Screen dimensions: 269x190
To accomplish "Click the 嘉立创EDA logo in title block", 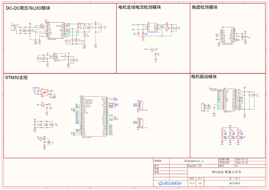I will (x=170, y=183).
